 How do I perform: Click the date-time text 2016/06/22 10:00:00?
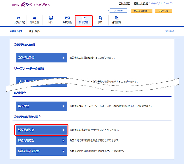[x=161, y=3]
